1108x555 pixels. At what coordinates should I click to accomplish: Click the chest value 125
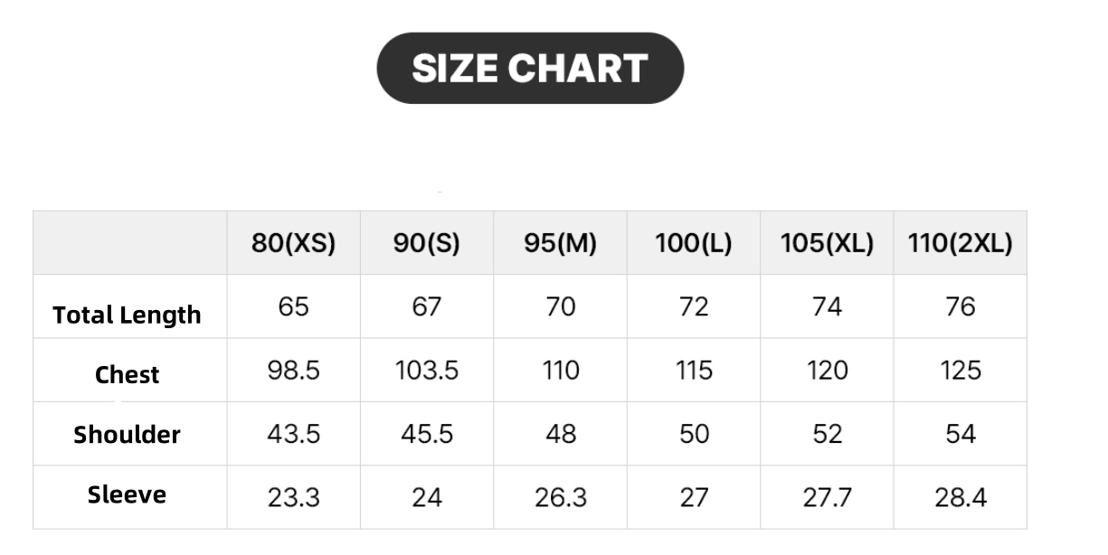pyautogui.click(x=961, y=371)
